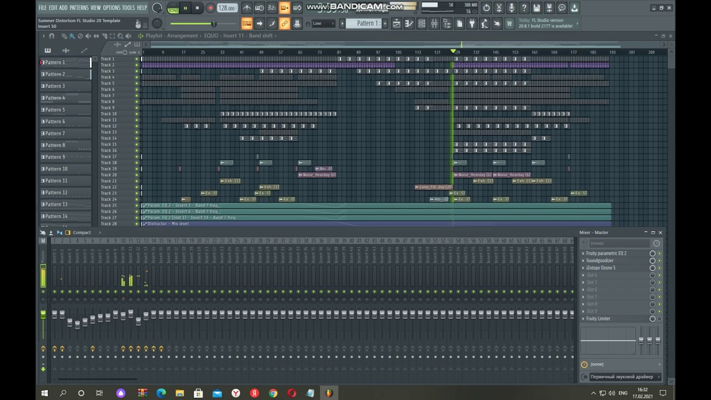The image size is (711, 400).
Task: Expand Fruity parametric EQ 2 slot menu
Action: pyautogui.click(x=583, y=253)
